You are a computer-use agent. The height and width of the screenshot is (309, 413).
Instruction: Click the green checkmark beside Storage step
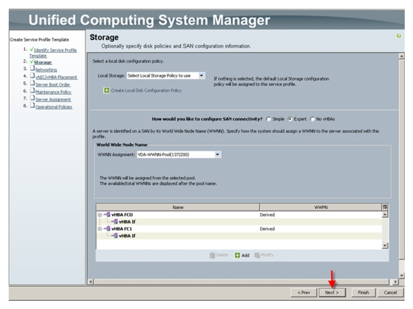click(x=32, y=62)
